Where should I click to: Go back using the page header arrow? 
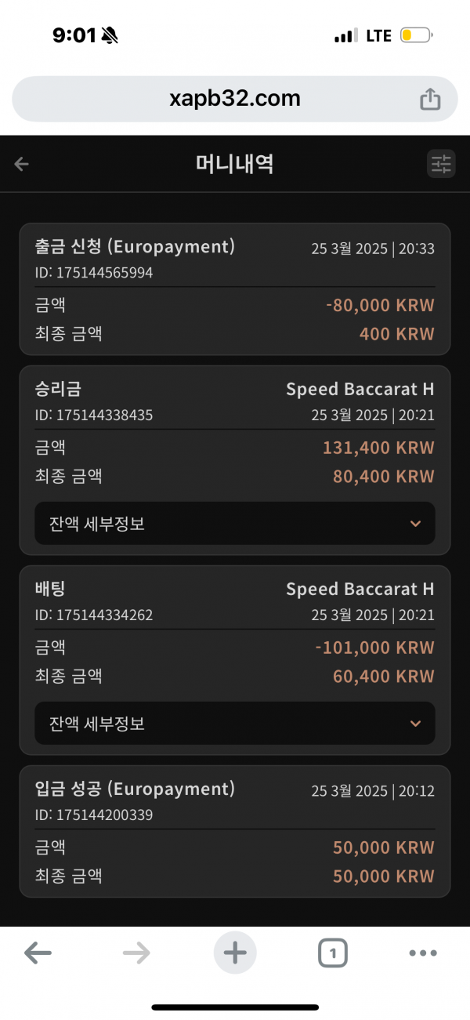(x=22, y=164)
